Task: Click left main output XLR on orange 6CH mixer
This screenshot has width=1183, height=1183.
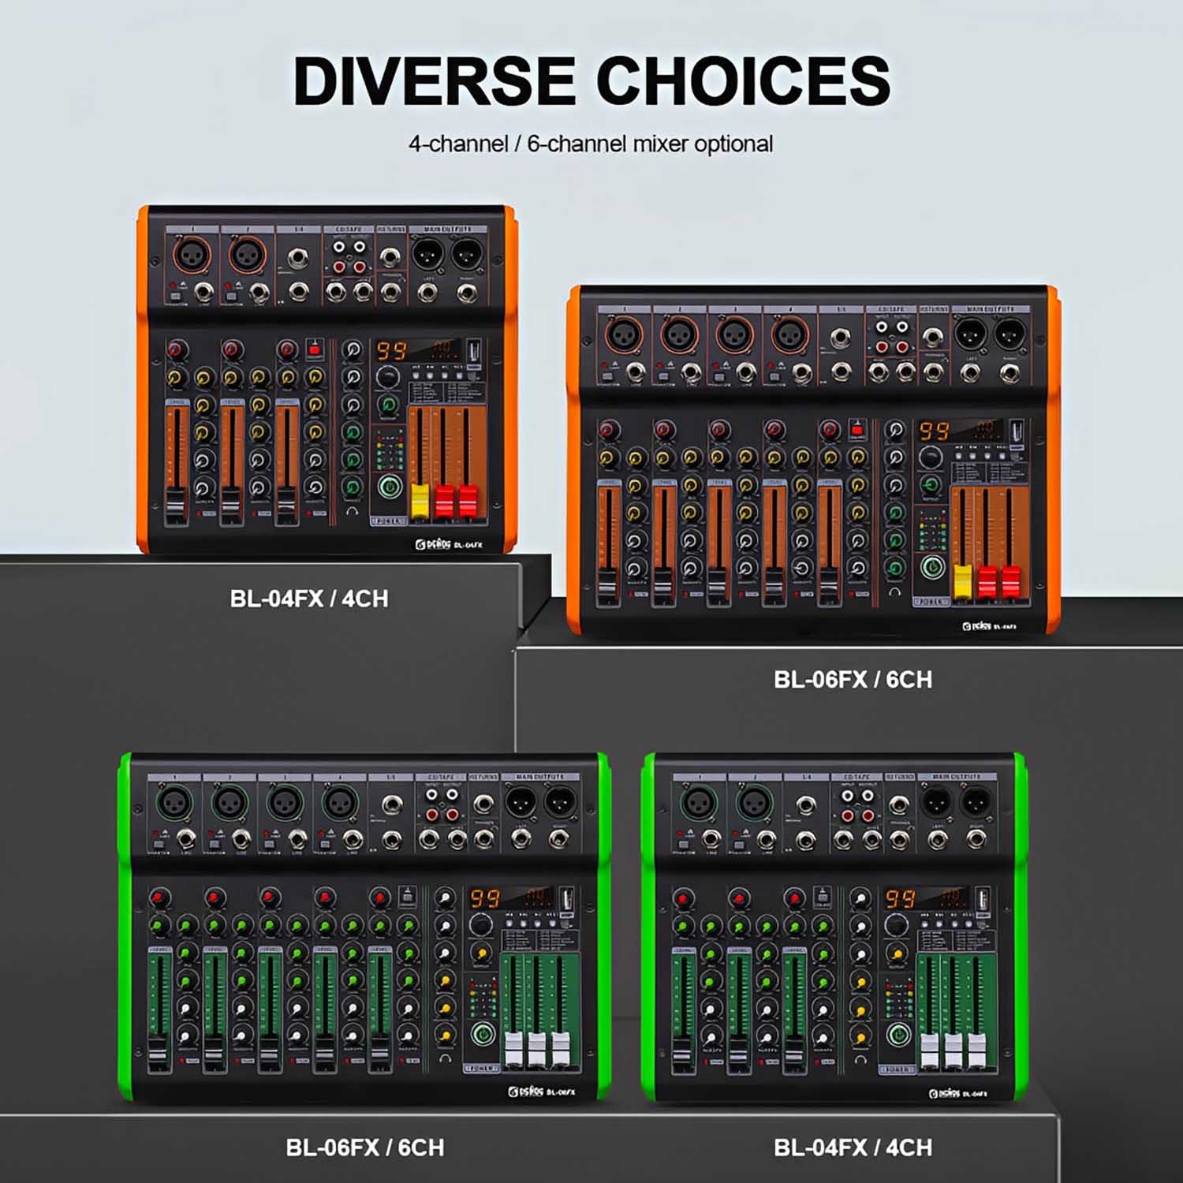Action: (x=970, y=334)
